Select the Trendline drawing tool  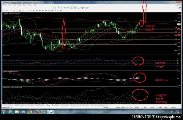(x=17, y=11)
